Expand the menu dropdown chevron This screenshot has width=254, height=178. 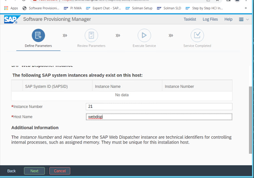[247, 19]
